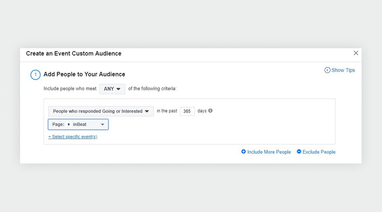The height and width of the screenshot is (212, 382).
Task: Open the Page: inBeat dropdown
Action: pyautogui.click(x=78, y=124)
